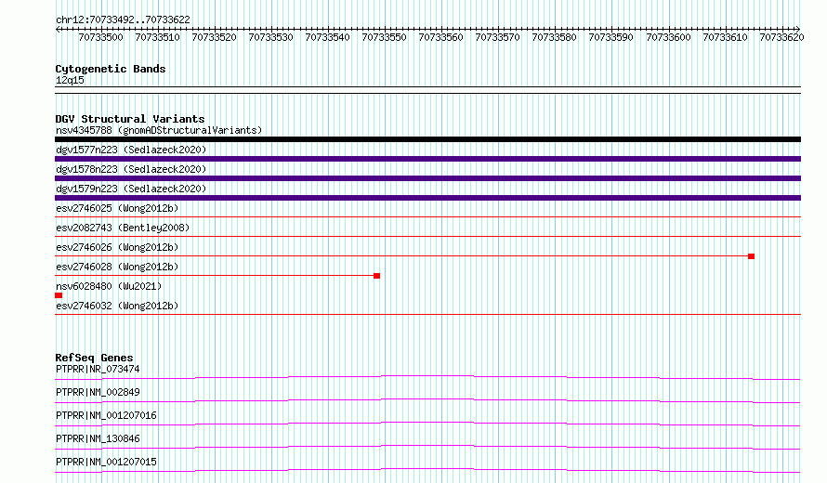Click red end block of esv2746028
Viewport: 827px width, 483px height.
[x=376, y=276]
